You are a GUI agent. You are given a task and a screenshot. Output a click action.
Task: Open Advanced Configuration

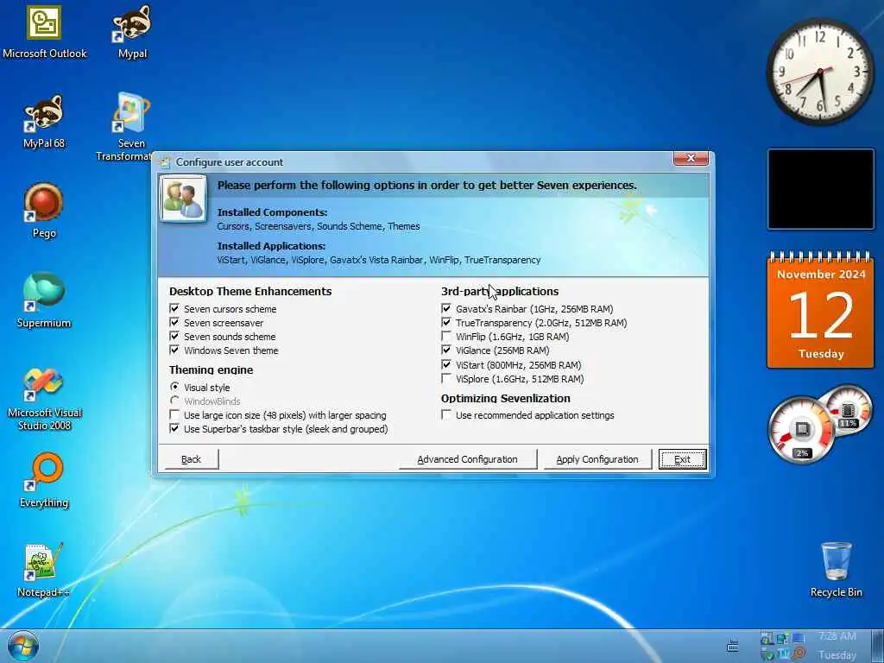point(467,459)
